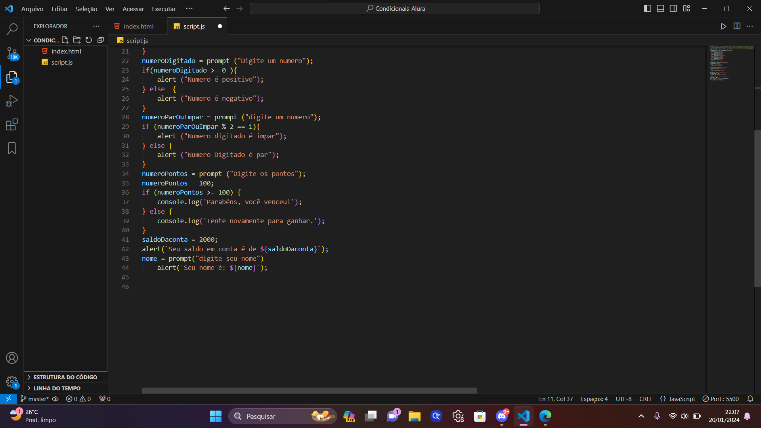
Task: Toggle secondary side bar visibility
Action: [x=673, y=8]
